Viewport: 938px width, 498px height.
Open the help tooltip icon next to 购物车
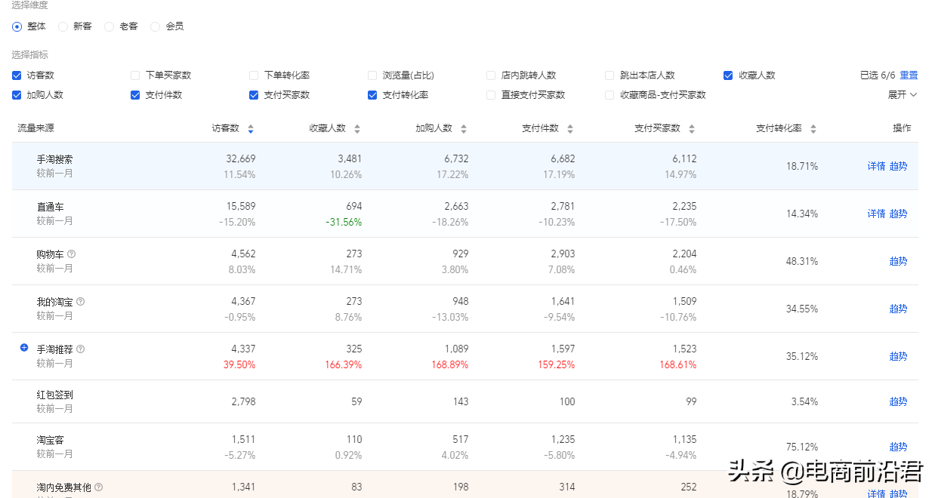click(71, 254)
